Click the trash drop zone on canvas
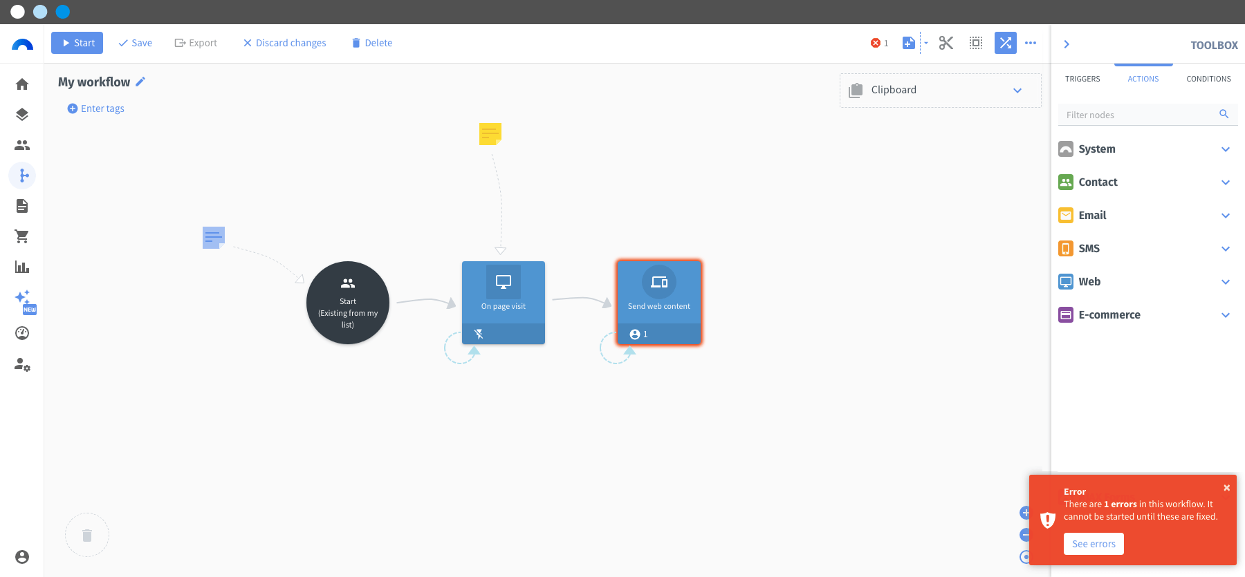Image resolution: width=1245 pixels, height=577 pixels. [x=87, y=535]
